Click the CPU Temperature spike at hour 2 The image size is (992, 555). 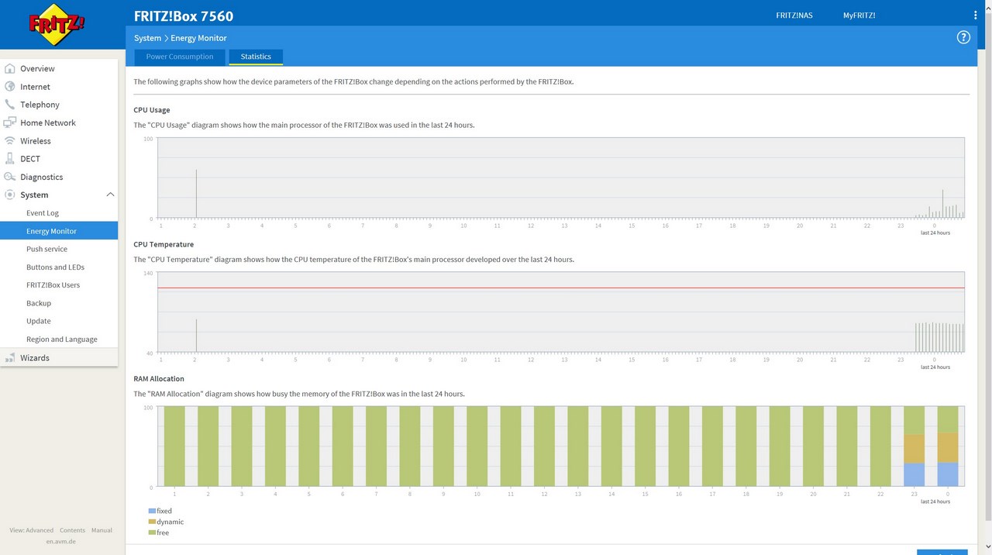(x=196, y=336)
